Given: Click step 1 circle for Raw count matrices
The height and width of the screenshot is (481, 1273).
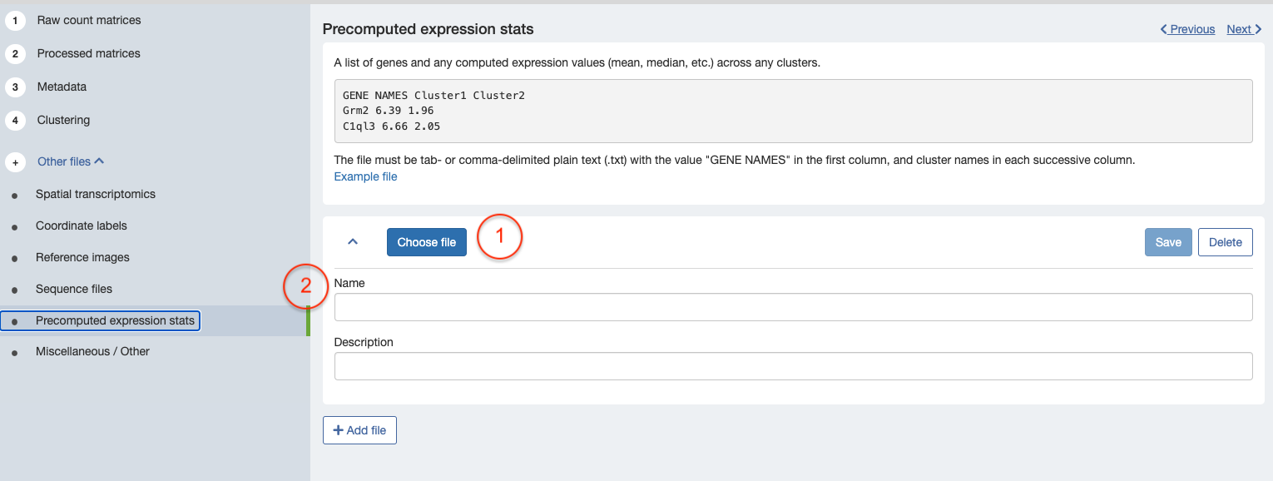Looking at the screenshot, I should (x=15, y=20).
